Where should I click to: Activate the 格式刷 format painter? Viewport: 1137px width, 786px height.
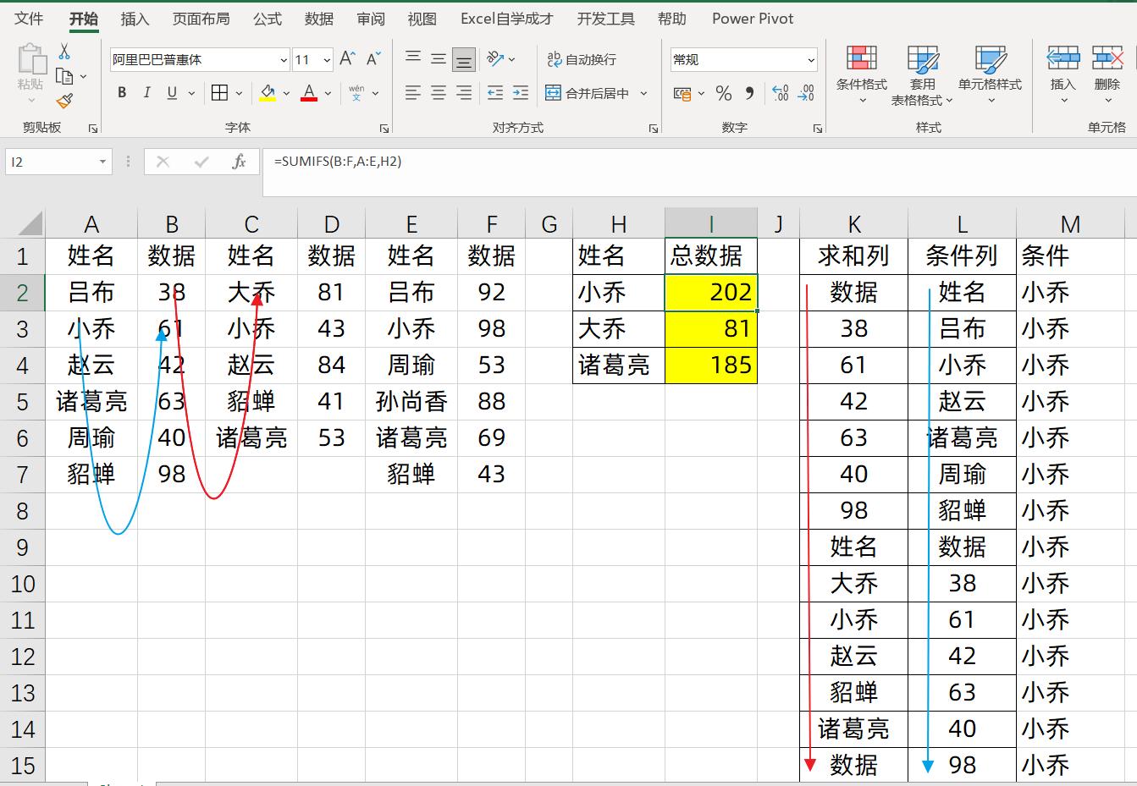pos(64,100)
